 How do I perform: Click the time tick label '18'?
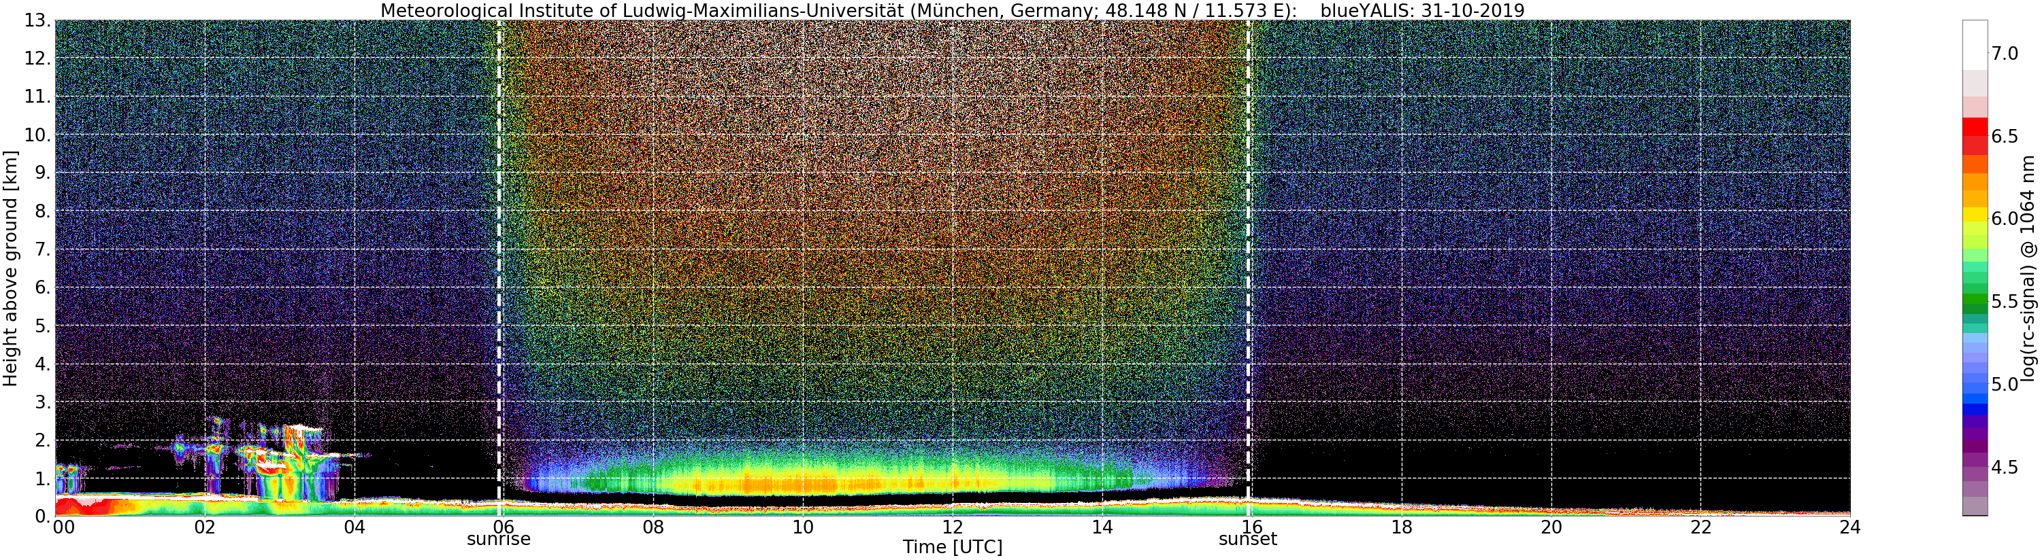(1402, 527)
